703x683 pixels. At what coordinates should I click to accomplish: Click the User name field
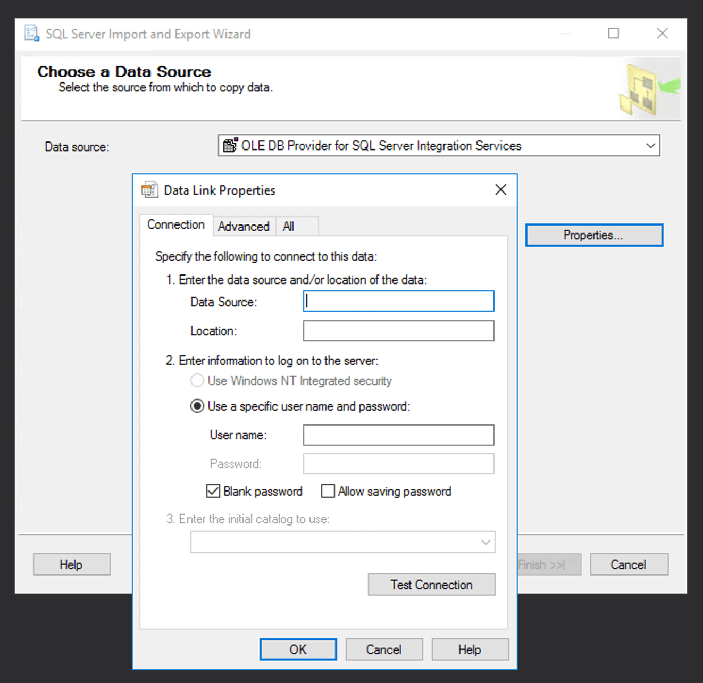click(x=398, y=435)
